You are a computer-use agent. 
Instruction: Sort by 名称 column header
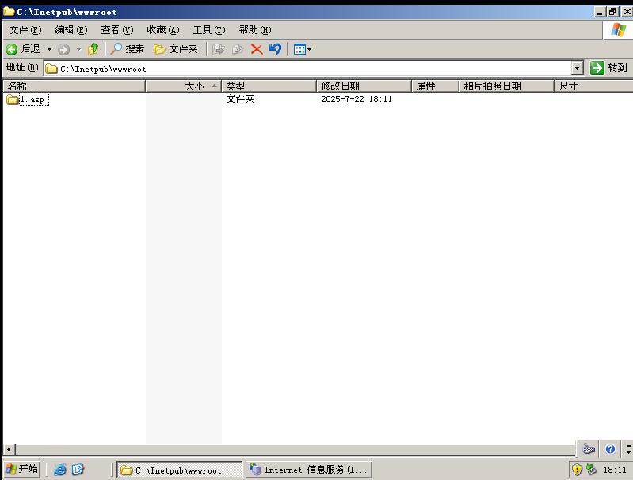[x=74, y=86]
